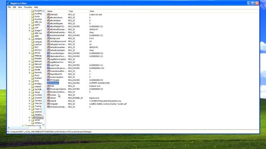Click the cachedlogonscount value icon

tap(48, 41)
